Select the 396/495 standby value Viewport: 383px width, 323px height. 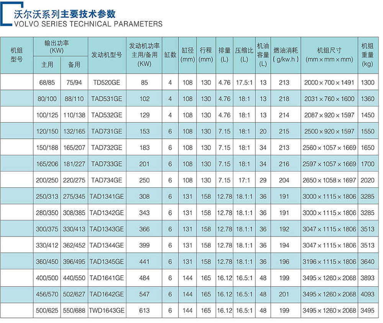74,262
